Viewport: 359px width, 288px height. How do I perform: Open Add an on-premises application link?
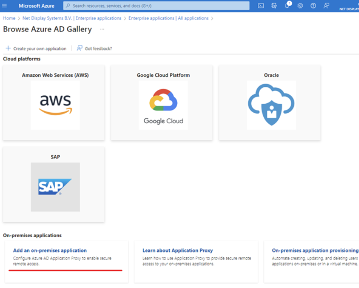click(x=50, y=251)
